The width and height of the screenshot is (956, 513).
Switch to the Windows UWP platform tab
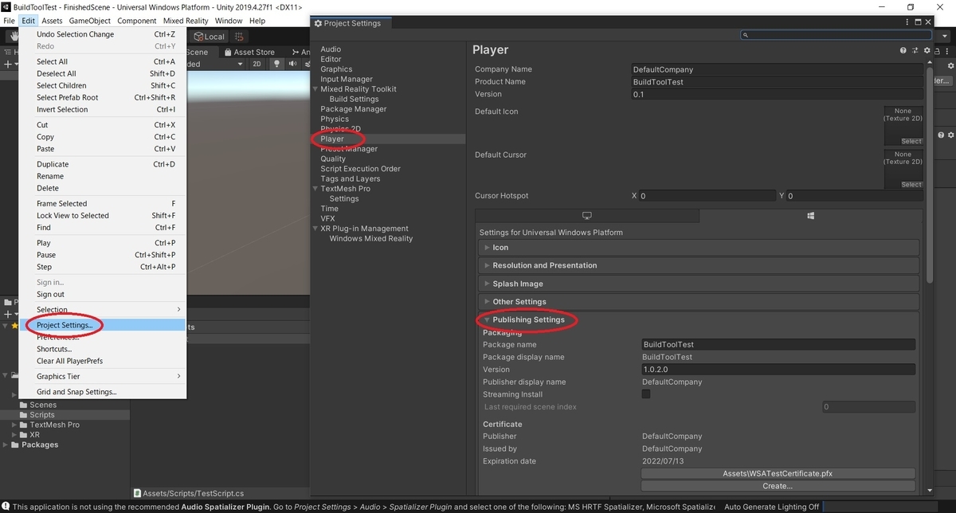click(x=809, y=216)
